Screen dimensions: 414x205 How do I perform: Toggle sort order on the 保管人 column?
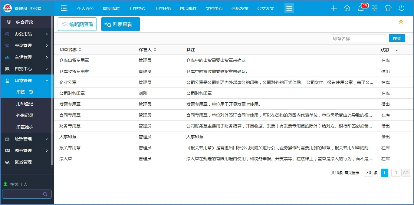[x=155, y=50]
